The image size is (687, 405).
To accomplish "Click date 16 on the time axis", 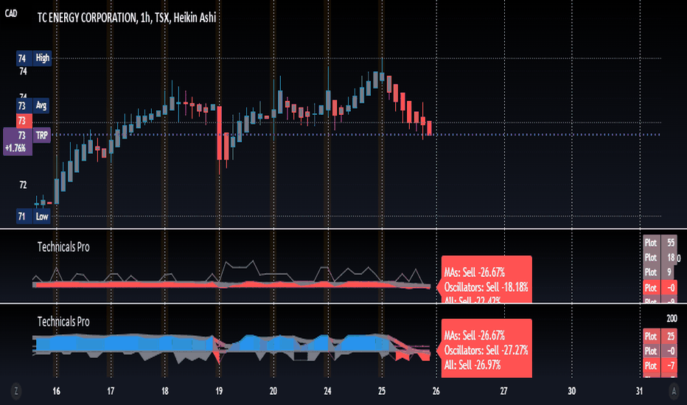I will click(57, 391).
